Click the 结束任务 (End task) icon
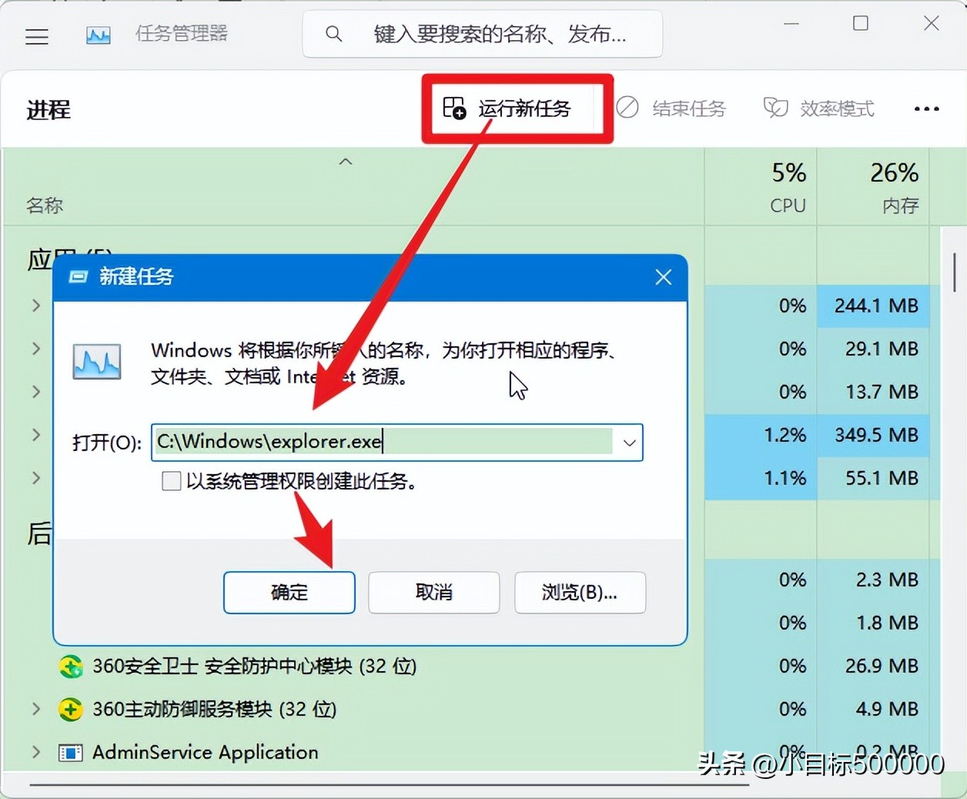This screenshot has width=967, height=799. click(x=627, y=108)
